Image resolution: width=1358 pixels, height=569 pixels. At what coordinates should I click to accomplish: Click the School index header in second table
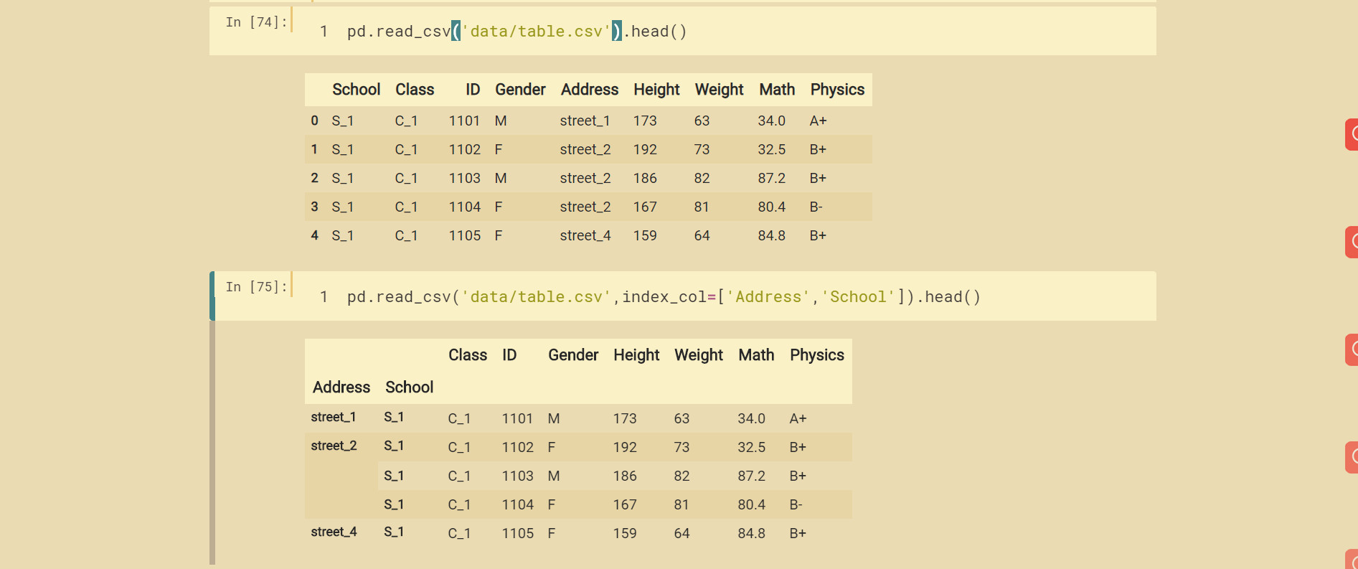[409, 387]
